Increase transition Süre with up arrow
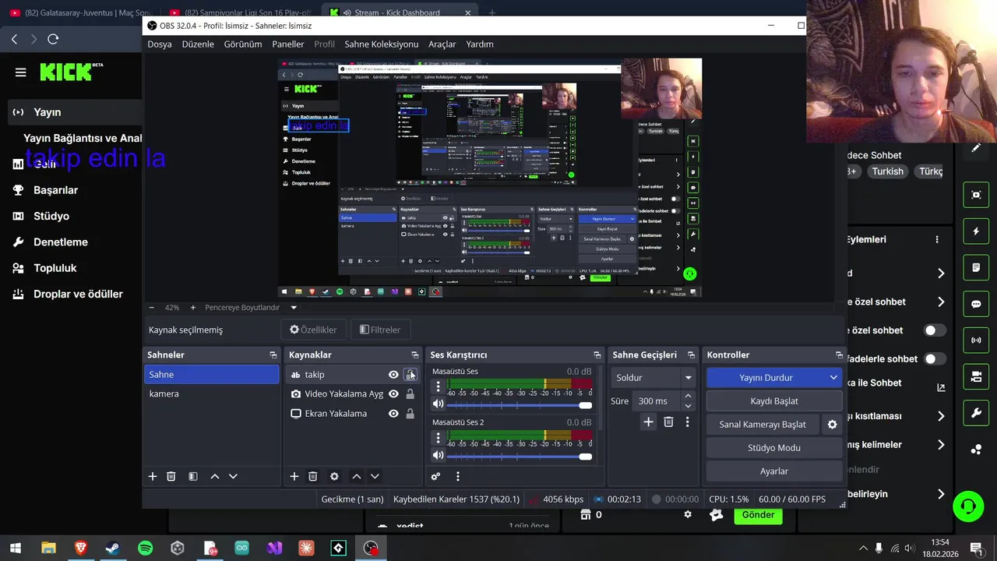Screen dimensions: 997x561 pos(687,397)
